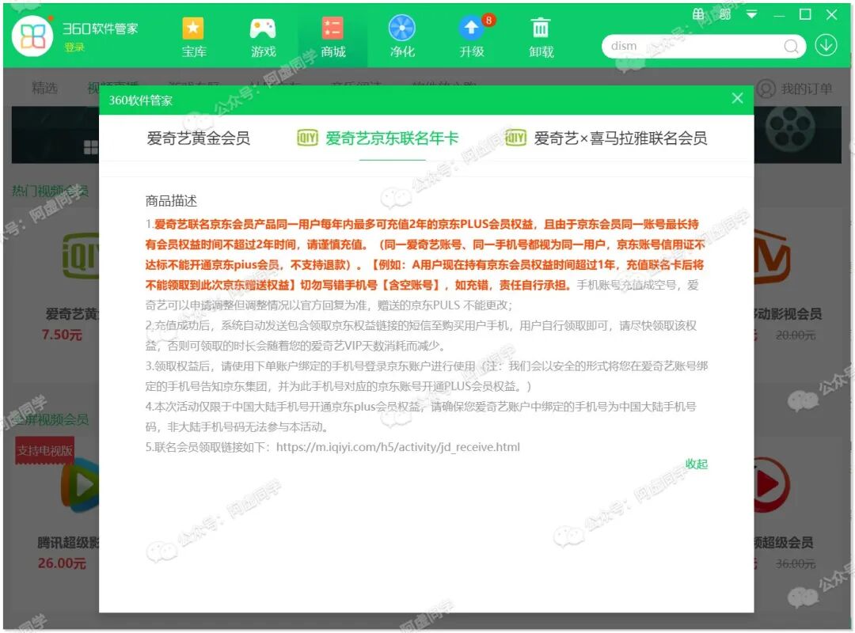Viewport: 855px width, 633px height.
Task: Open the 净化 cleanup section
Action: click(402, 37)
